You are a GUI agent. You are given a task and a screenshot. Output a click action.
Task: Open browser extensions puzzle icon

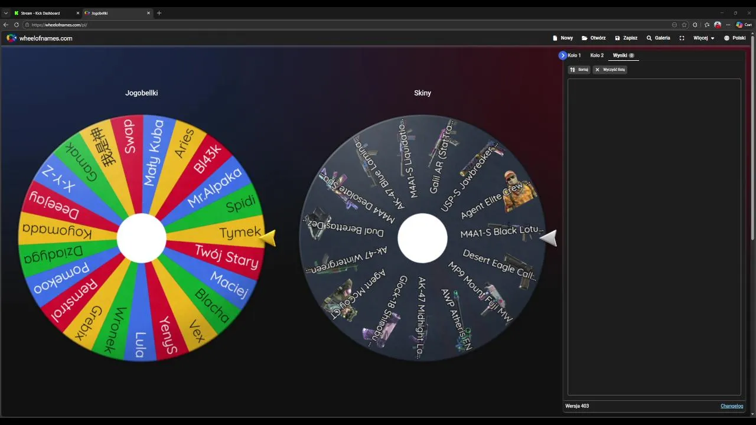click(x=695, y=25)
